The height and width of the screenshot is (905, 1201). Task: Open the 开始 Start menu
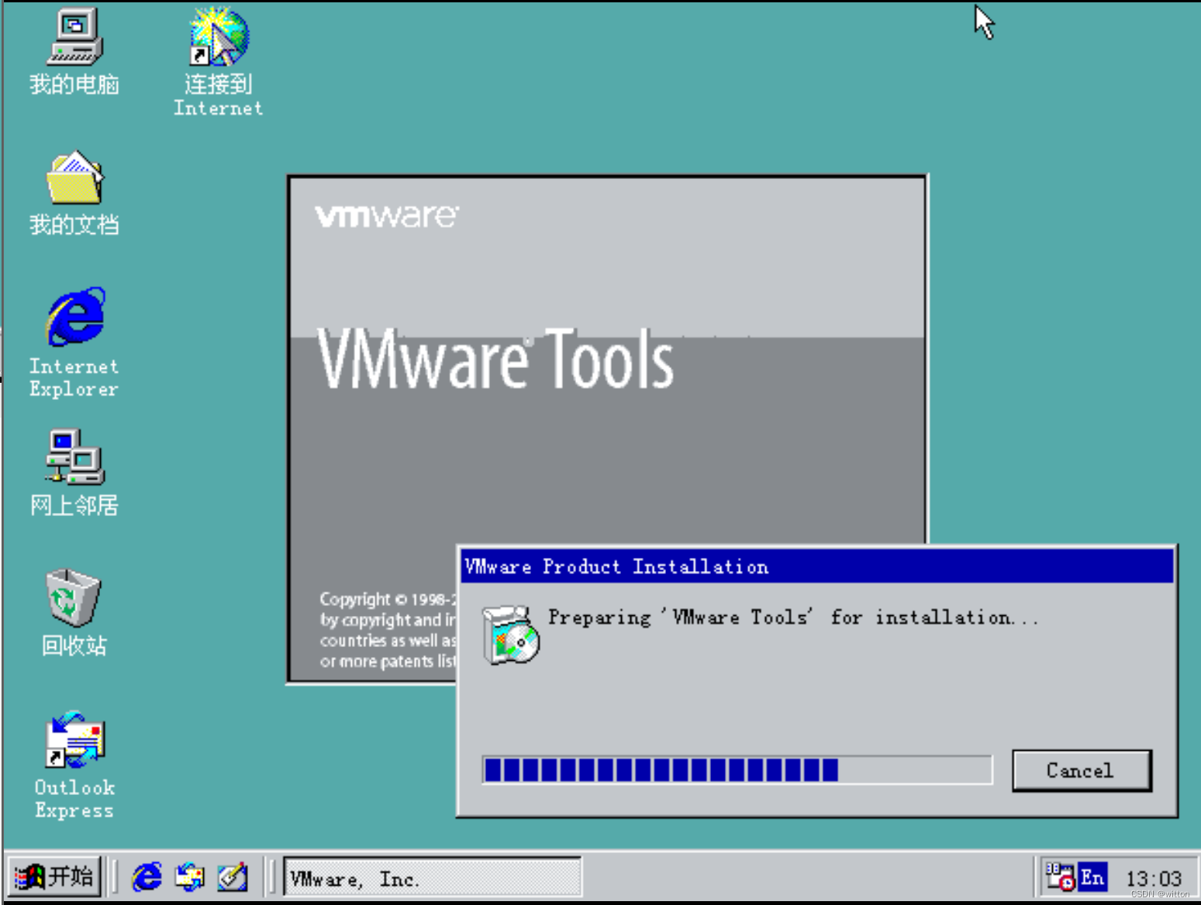[54, 877]
